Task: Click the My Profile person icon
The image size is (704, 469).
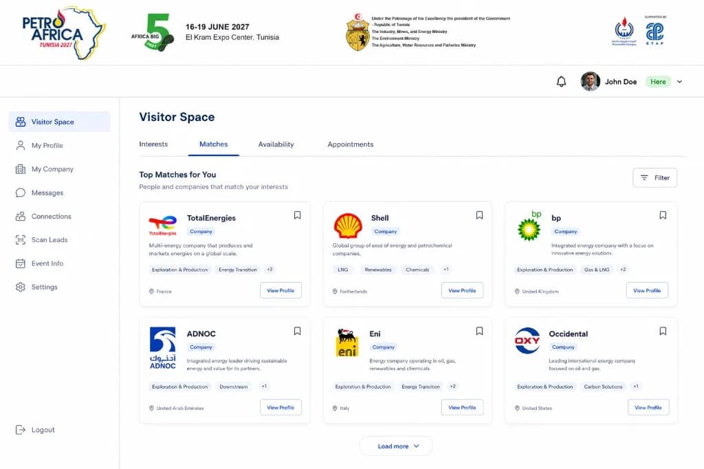Action: [21, 146]
